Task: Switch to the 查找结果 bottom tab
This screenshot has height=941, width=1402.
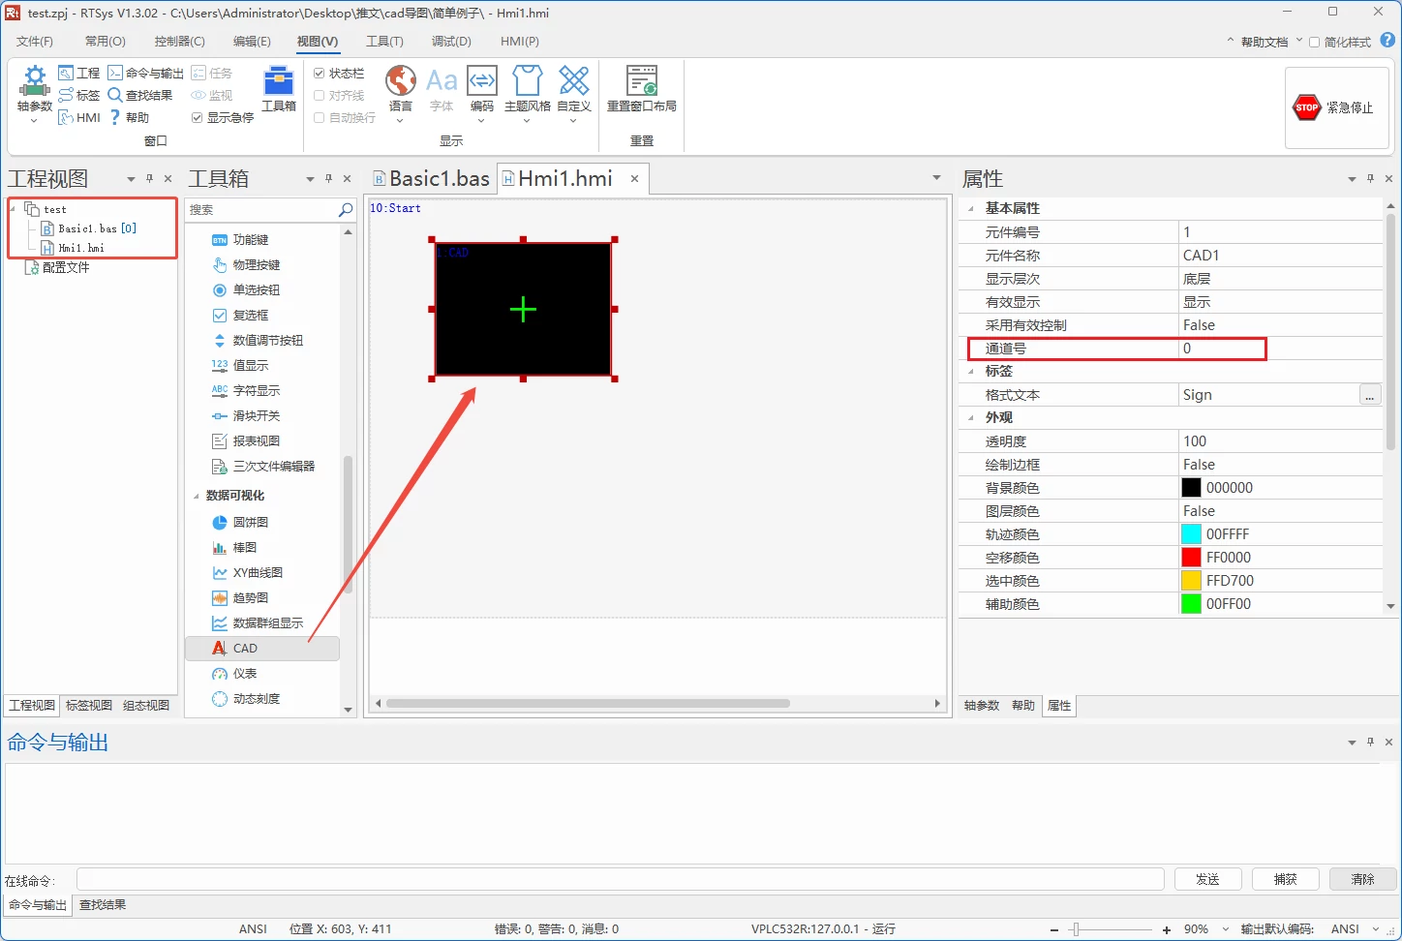Action: [103, 905]
